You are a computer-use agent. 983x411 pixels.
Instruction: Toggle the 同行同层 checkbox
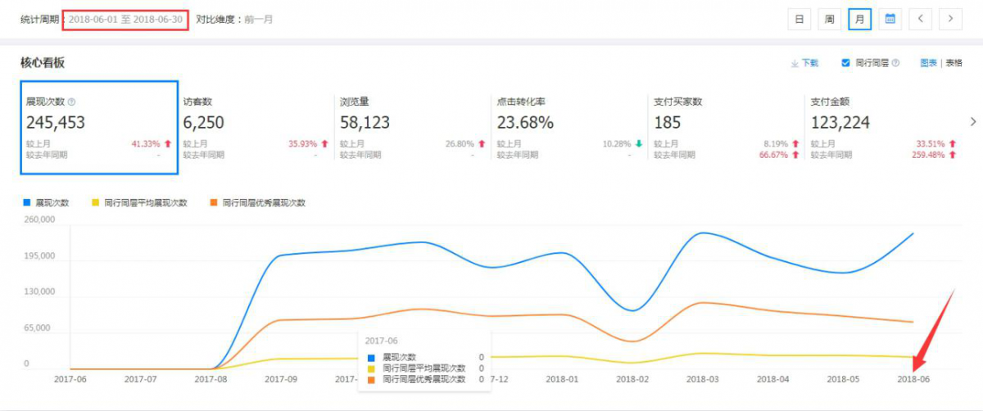(845, 63)
